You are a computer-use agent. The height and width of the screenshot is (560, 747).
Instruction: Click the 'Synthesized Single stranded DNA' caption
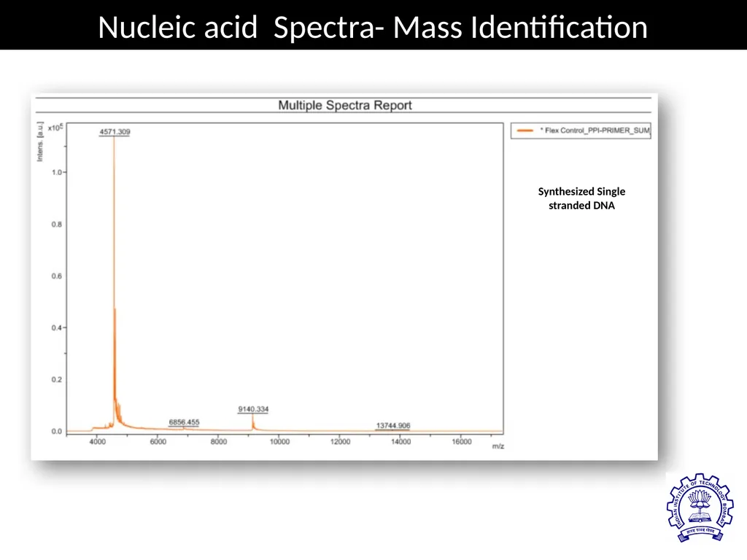click(581, 198)
